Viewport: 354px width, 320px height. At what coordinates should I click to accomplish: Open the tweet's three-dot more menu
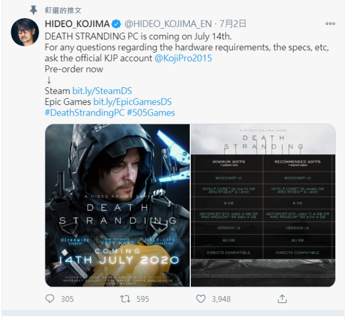pyautogui.click(x=330, y=24)
